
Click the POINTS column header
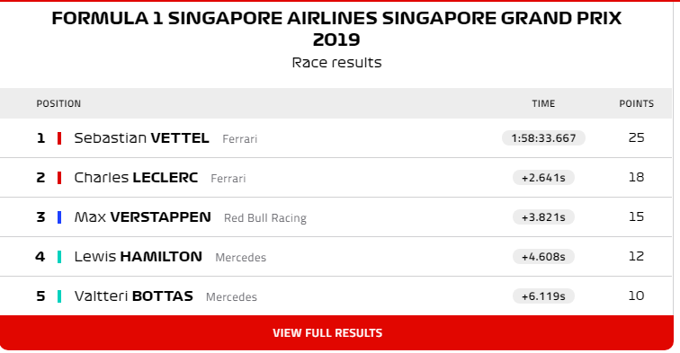636,103
